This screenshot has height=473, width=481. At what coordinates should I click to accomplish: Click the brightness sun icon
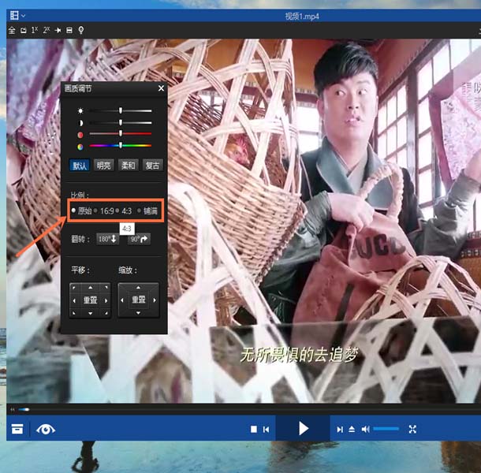[80, 110]
